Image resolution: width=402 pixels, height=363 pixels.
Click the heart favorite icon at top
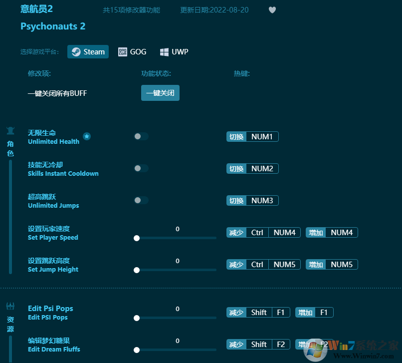272,9
